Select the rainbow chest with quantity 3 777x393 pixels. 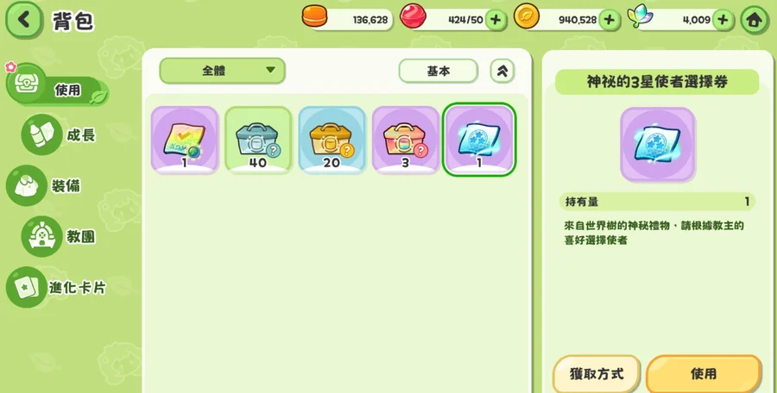point(406,140)
